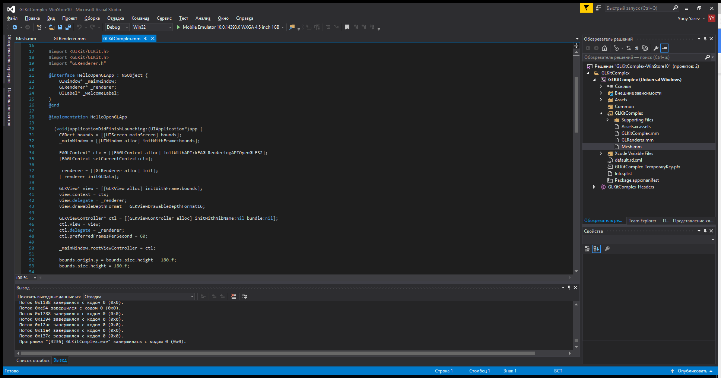Collapse all nodes in Solution Explorer

pyautogui.click(x=637, y=48)
